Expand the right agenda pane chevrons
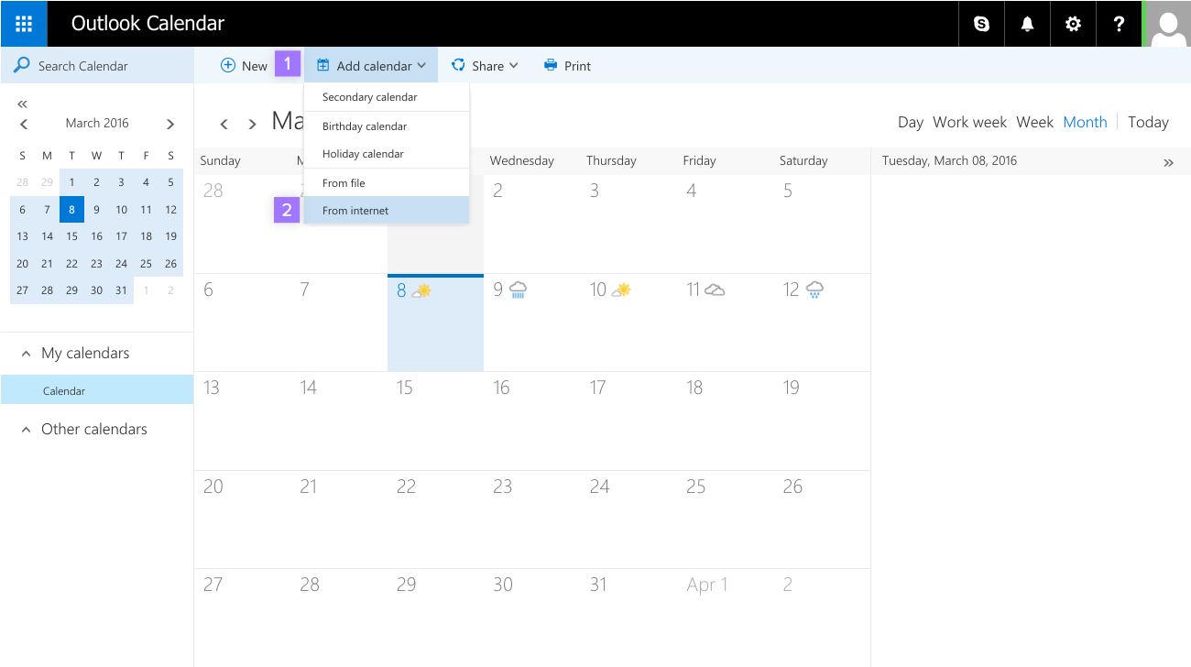This screenshot has width=1191, height=667. click(x=1168, y=162)
